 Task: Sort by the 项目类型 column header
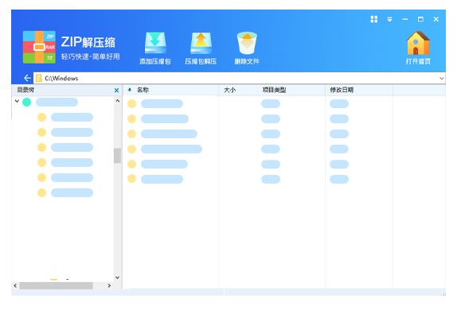point(274,90)
